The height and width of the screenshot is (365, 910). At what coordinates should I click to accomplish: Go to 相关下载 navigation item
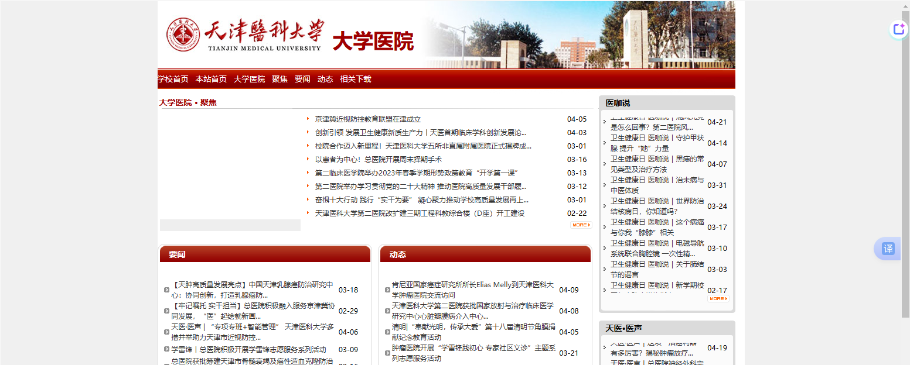pyautogui.click(x=355, y=80)
